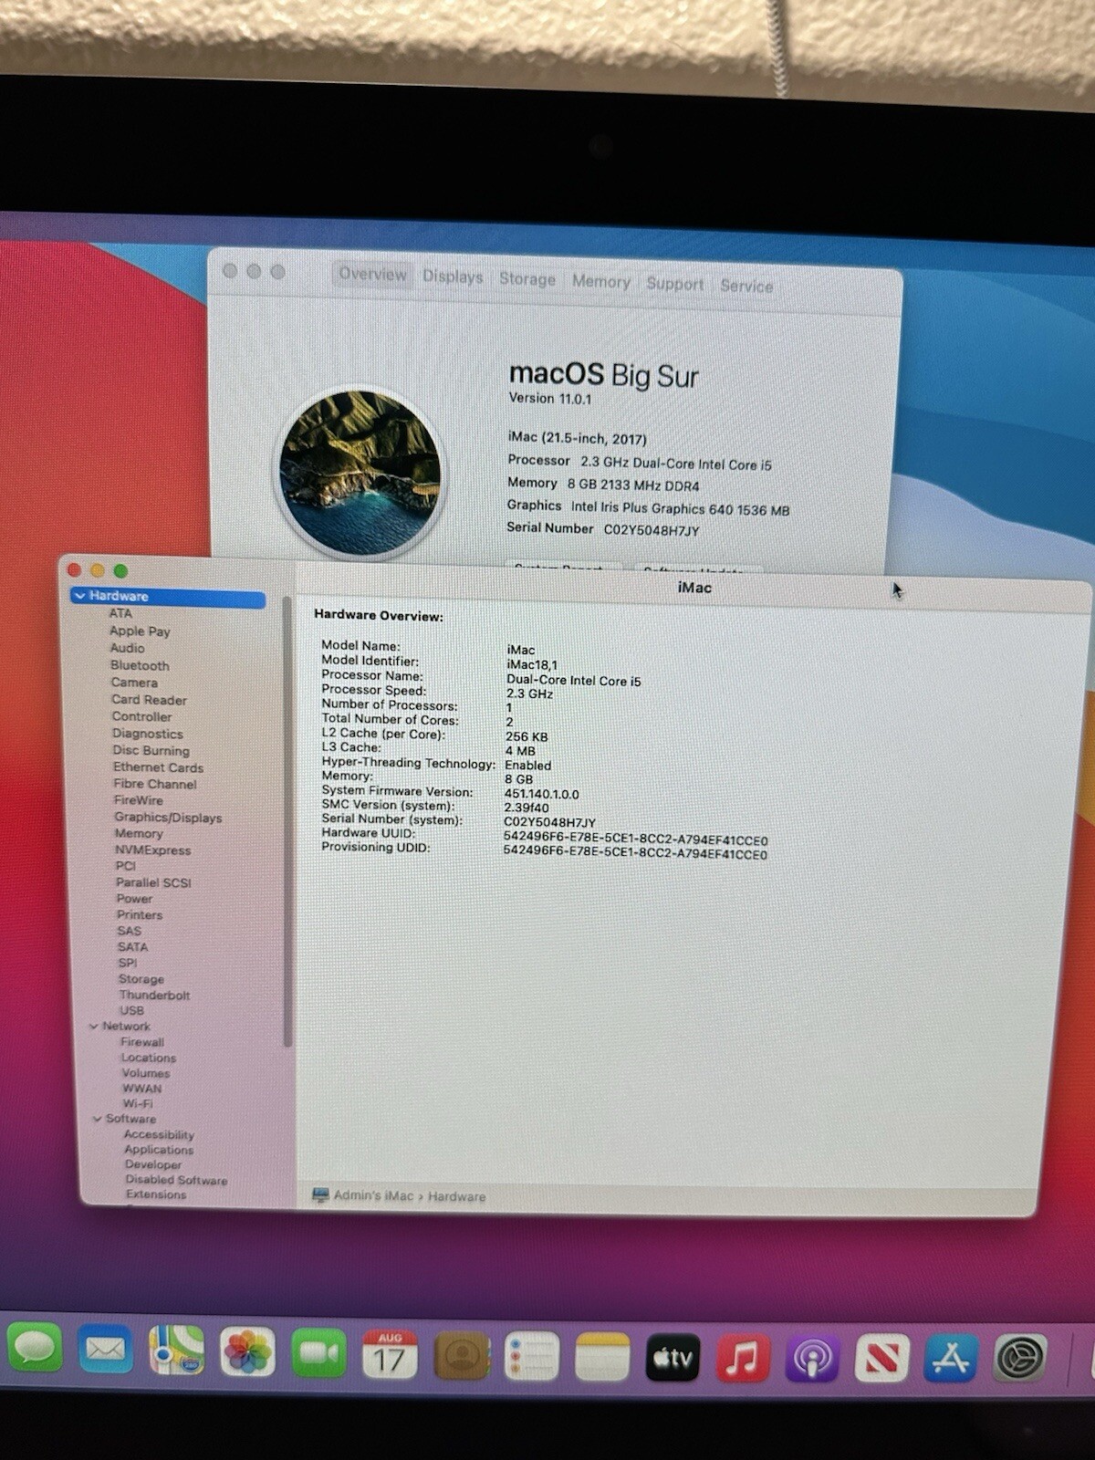Click the computer icon in the path bar
This screenshot has height=1460, width=1095.
click(x=320, y=1195)
